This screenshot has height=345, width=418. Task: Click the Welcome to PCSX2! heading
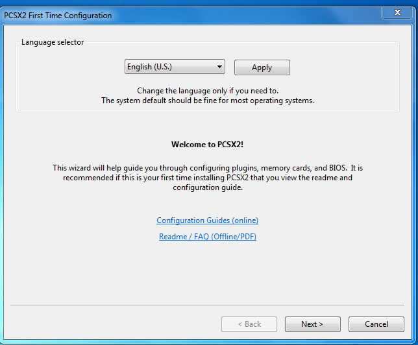208,145
